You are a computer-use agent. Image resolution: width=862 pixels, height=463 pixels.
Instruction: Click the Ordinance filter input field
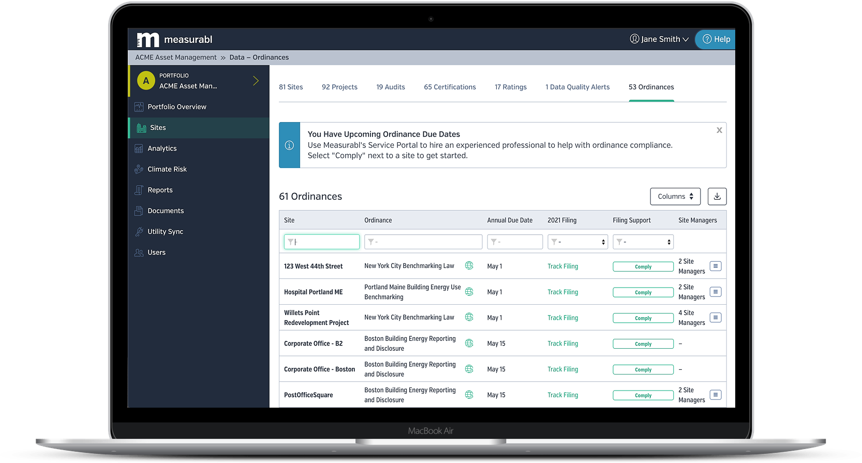423,242
